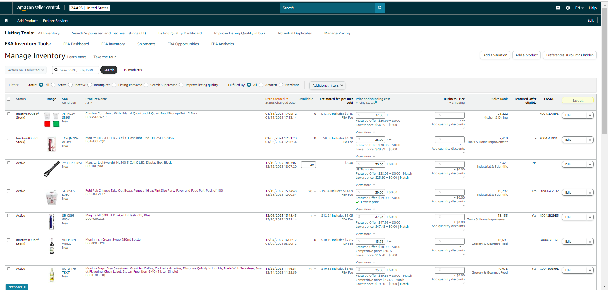Open Add Products menu item
The width and height of the screenshot is (608, 290).
(28, 21)
